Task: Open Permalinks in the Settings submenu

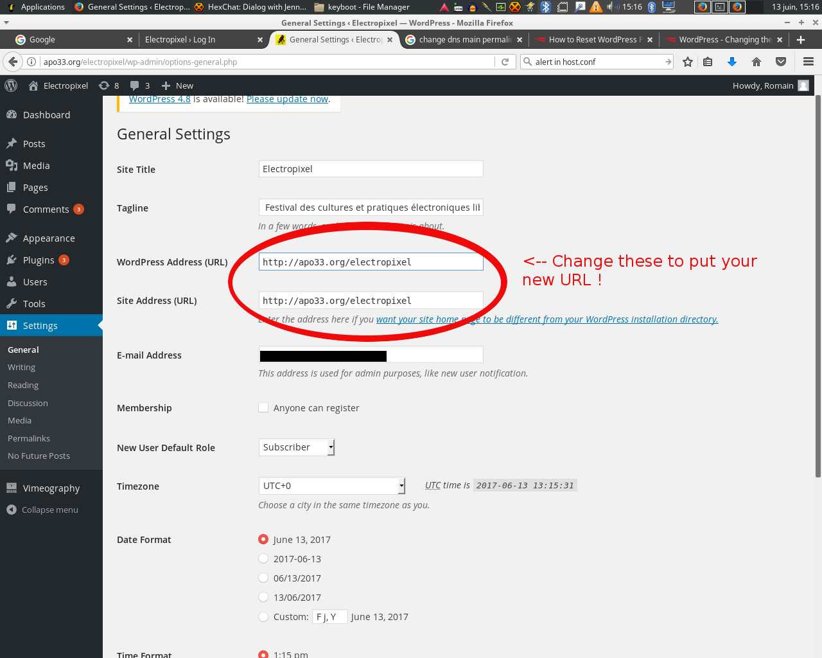Action: pyautogui.click(x=29, y=438)
